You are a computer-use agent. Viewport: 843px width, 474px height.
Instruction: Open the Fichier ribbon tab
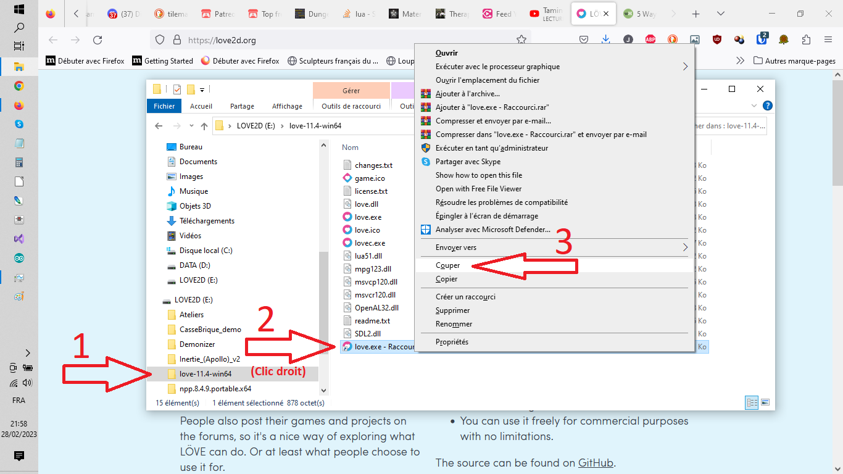pos(164,106)
